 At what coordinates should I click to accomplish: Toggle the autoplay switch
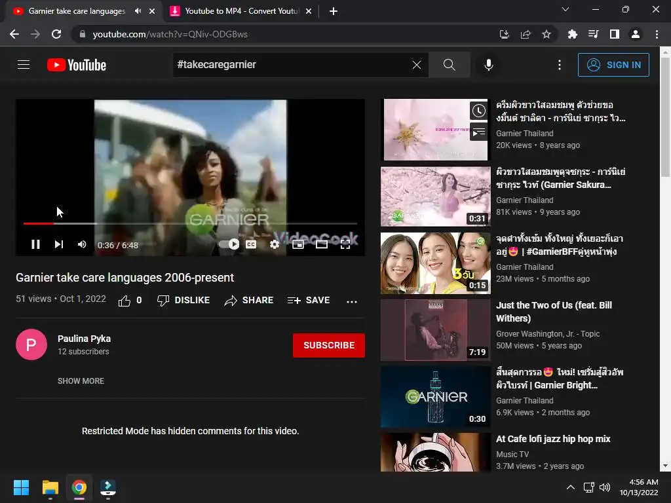pos(229,244)
